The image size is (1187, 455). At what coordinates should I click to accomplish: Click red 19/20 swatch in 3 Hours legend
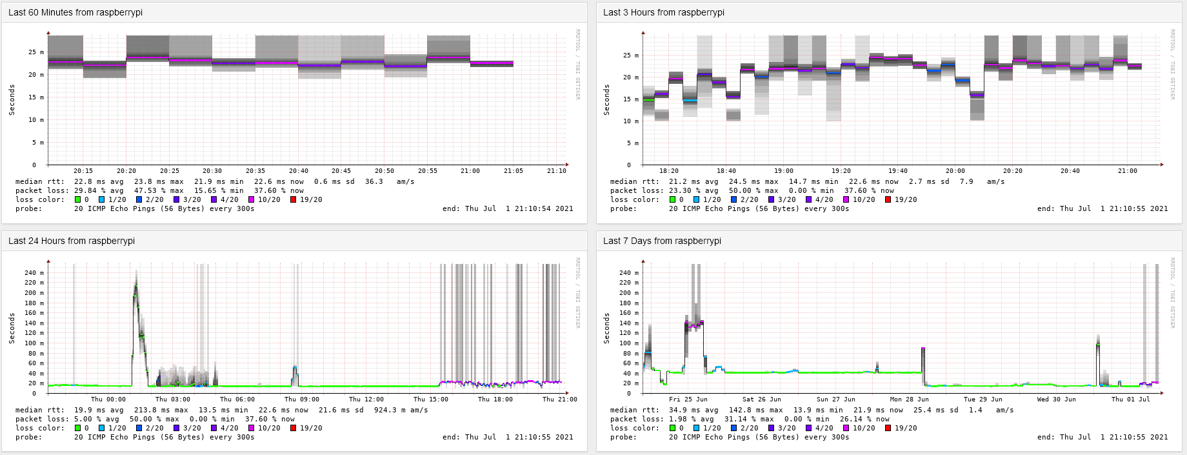pyautogui.click(x=888, y=200)
